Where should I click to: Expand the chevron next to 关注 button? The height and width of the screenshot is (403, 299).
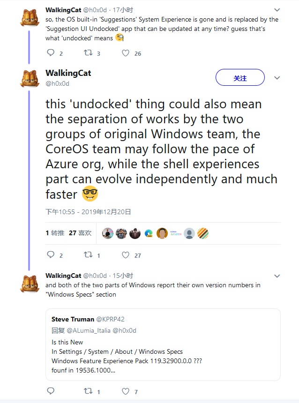pyautogui.click(x=277, y=78)
